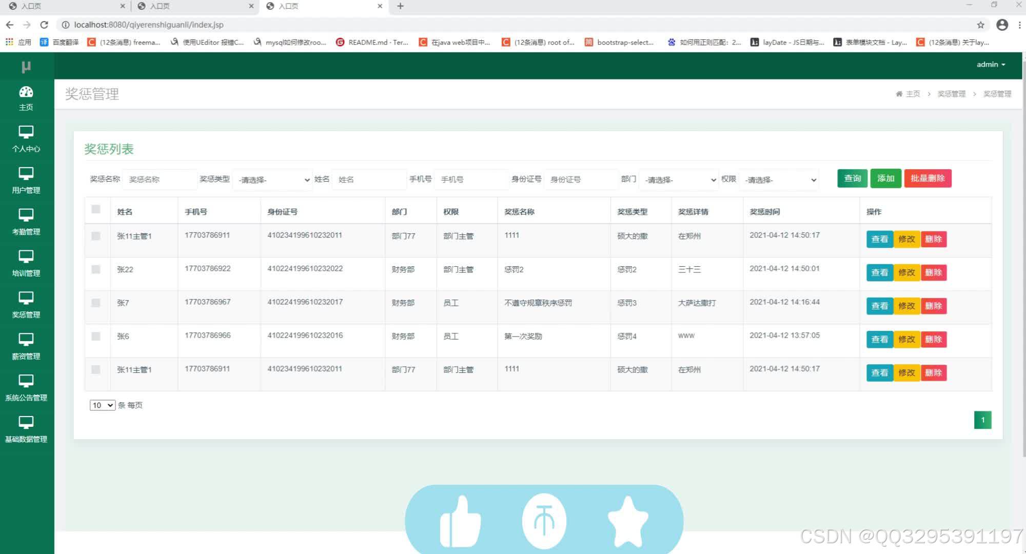Click 删除 for the 张6 row
Viewport: 1026px width, 554px height.
(x=934, y=339)
